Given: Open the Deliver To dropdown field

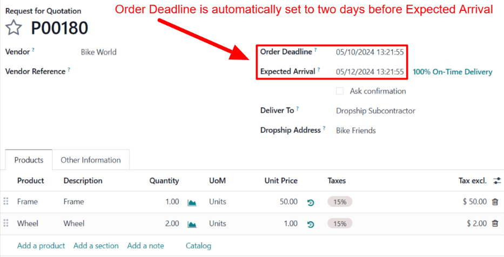Looking at the screenshot, I should click(375, 111).
